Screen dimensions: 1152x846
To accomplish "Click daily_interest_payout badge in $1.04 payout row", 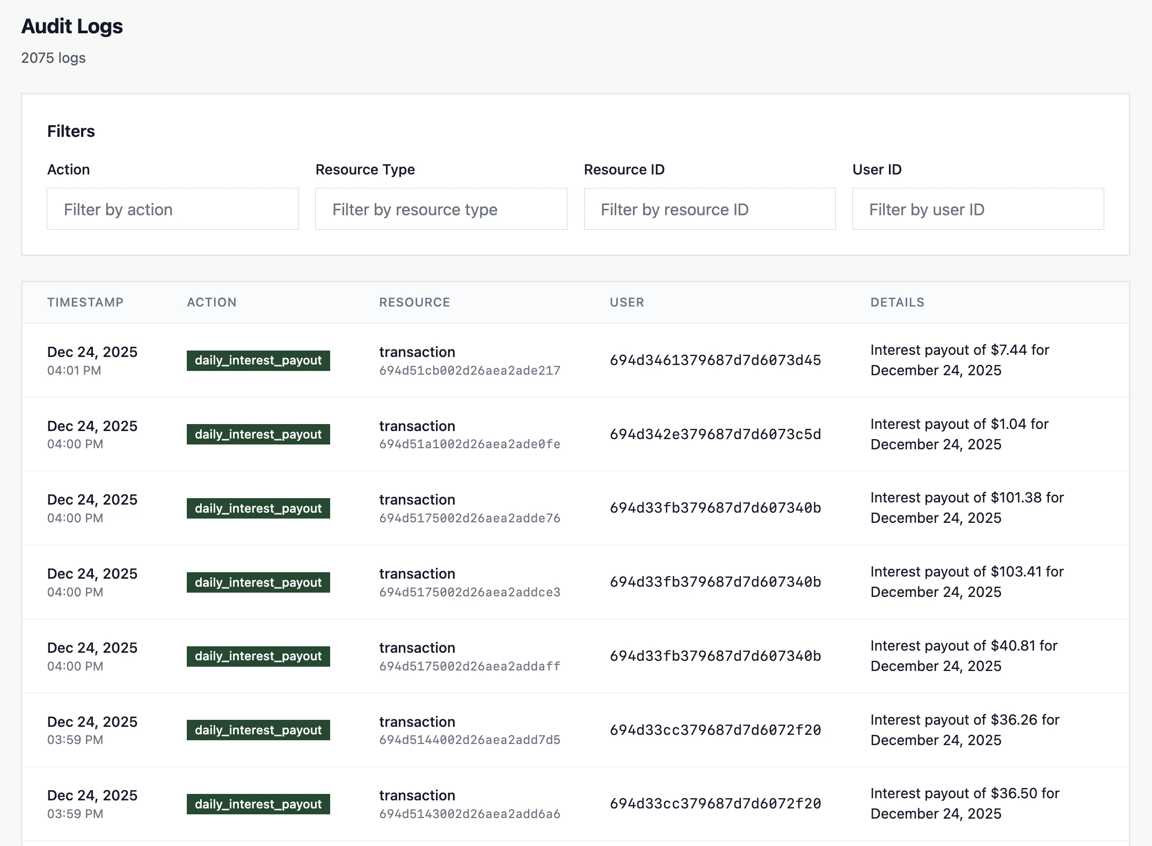I will [x=258, y=434].
